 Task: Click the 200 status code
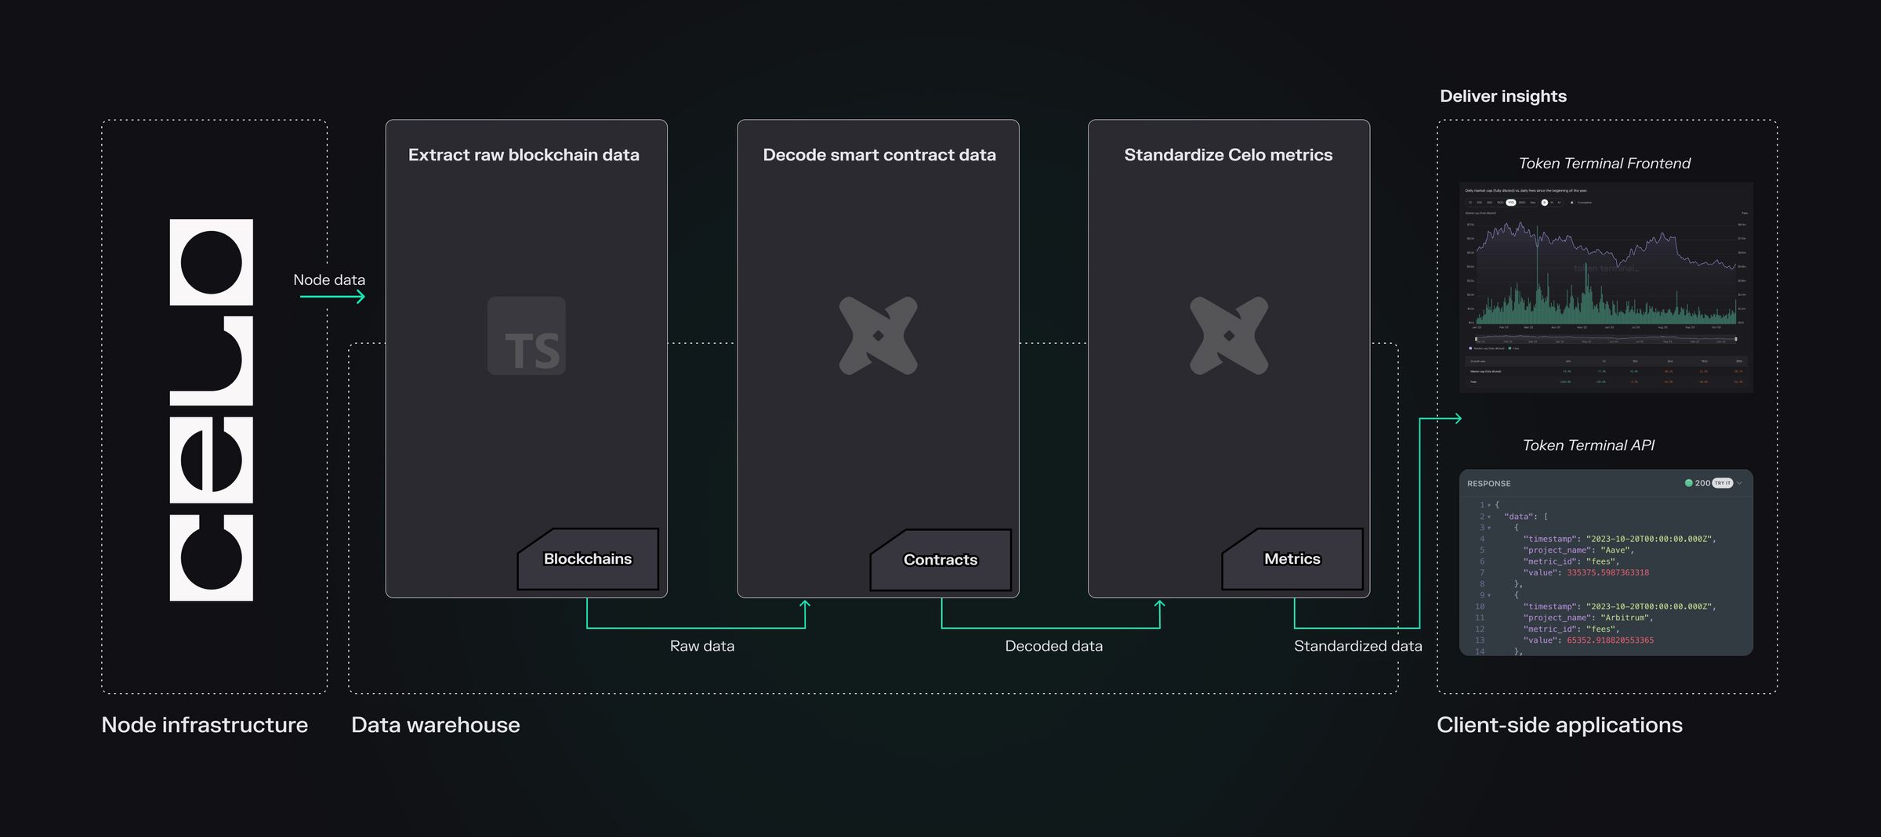point(1703,483)
